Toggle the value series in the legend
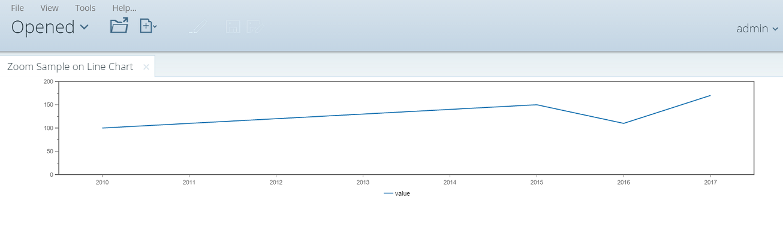This screenshot has height=233, width=783. coord(397,193)
